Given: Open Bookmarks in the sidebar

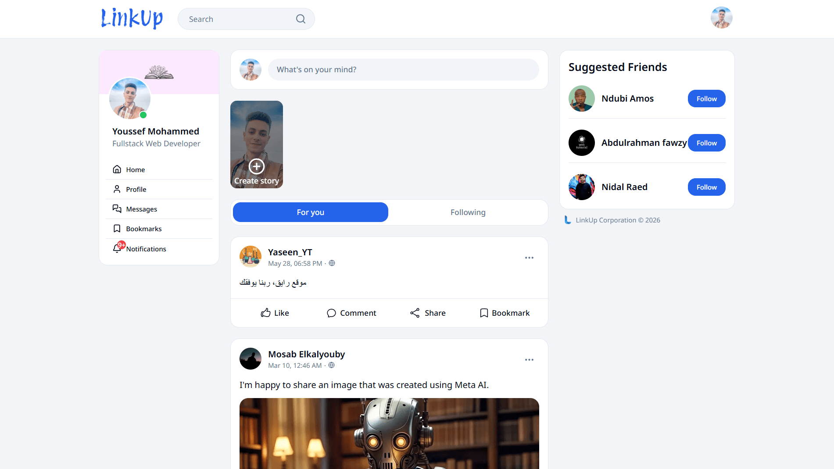Looking at the screenshot, I should 143,229.
